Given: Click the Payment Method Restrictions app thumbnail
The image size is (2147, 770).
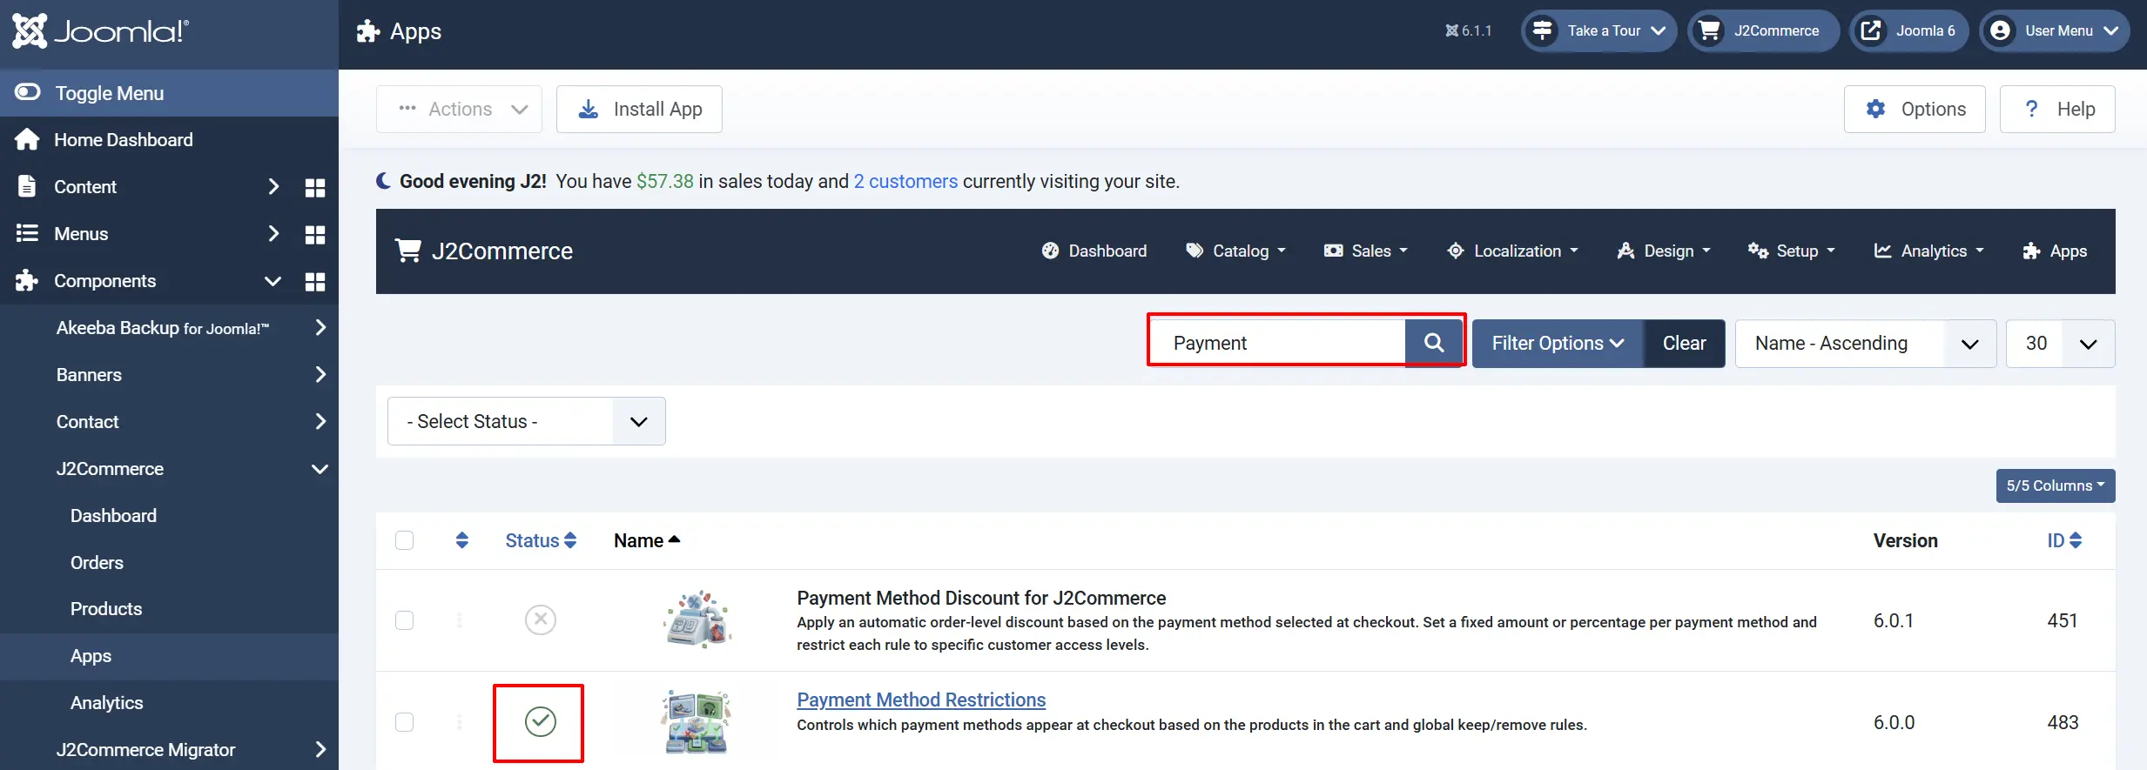Looking at the screenshot, I should coord(696,721).
